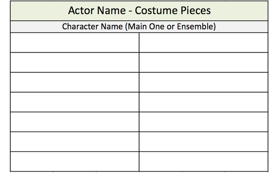
Task: Select fourth-row blank cell in right column
Action: tap(204, 102)
